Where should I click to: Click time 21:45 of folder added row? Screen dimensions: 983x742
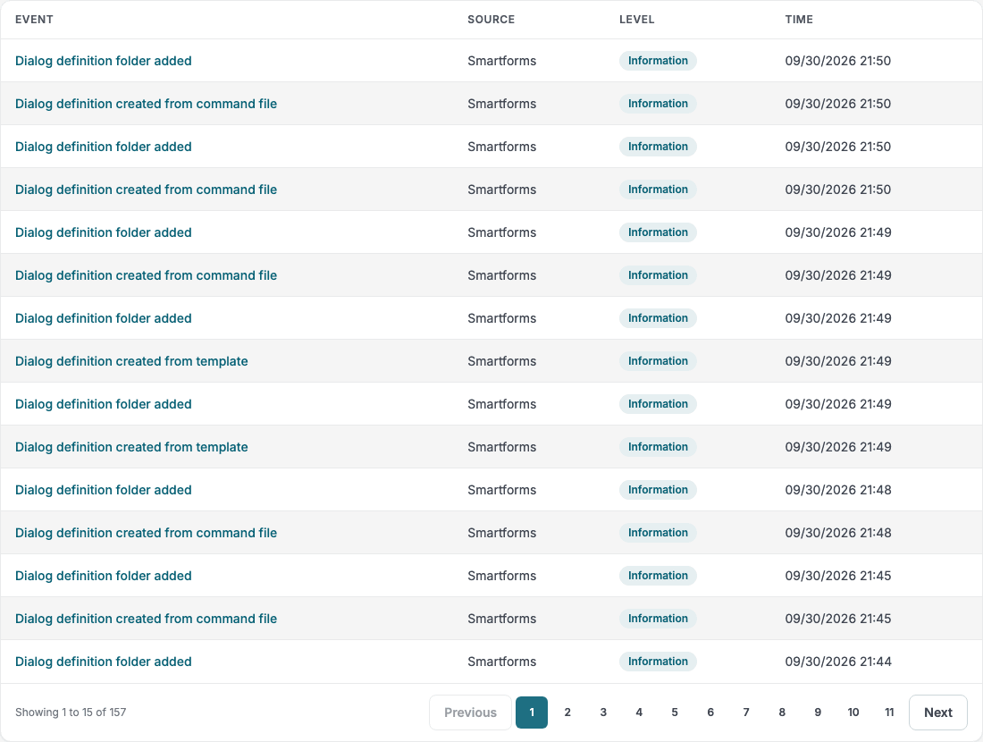click(838, 575)
